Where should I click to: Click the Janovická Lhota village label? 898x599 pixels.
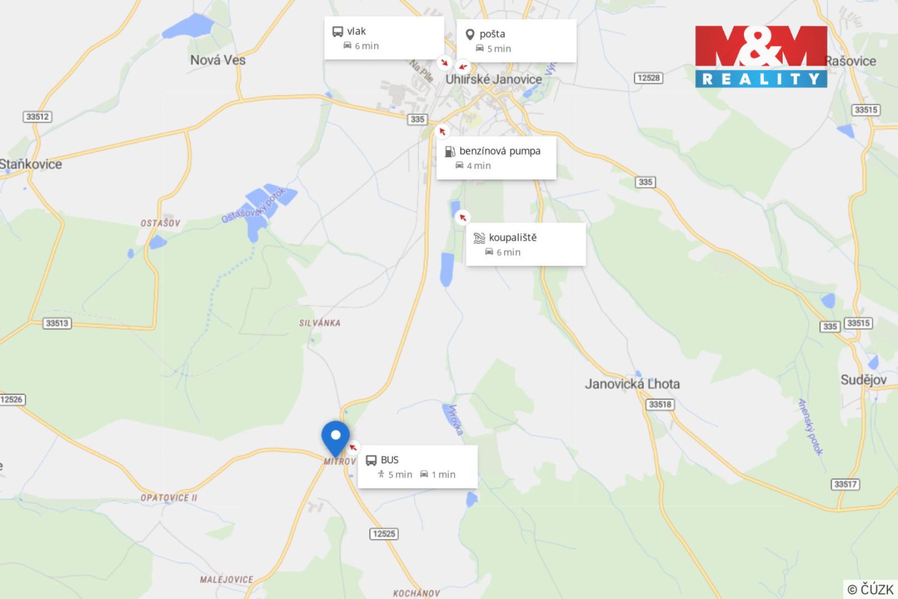(632, 384)
